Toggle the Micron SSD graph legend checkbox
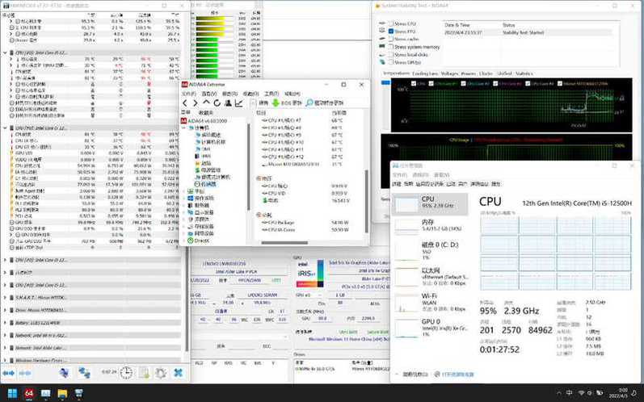This screenshot has height=402, width=644. [560, 83]
